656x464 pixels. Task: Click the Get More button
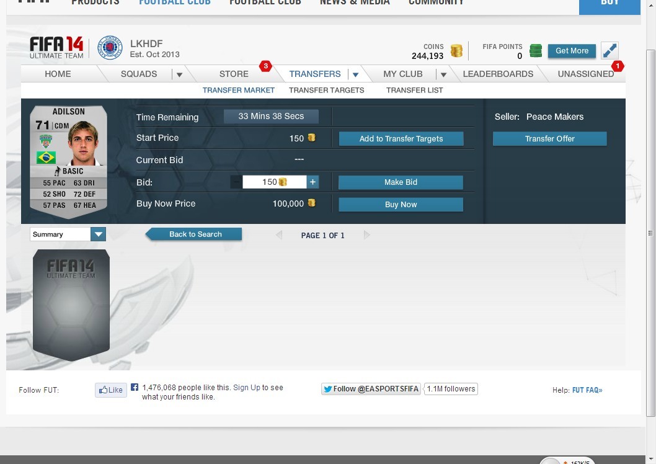point(572,51)
